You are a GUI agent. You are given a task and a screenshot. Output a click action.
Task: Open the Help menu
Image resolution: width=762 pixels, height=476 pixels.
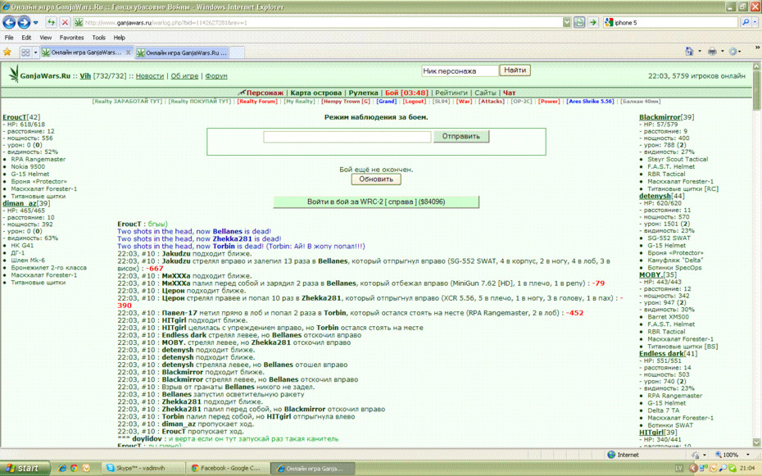(x=119, y=38)
